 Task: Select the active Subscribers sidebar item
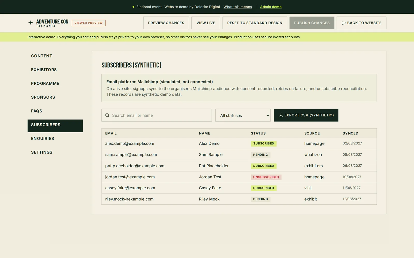(x=55, y=126)
